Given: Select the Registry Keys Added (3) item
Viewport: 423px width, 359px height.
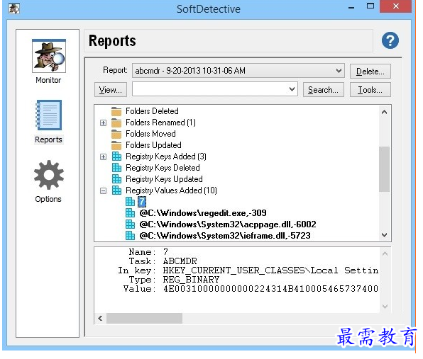Looking at the screenshot, I should click(166, 156).
